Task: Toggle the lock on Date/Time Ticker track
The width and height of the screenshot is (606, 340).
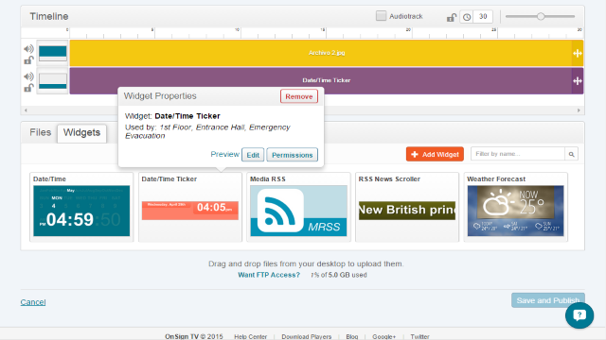Action: tap(28, 88)
